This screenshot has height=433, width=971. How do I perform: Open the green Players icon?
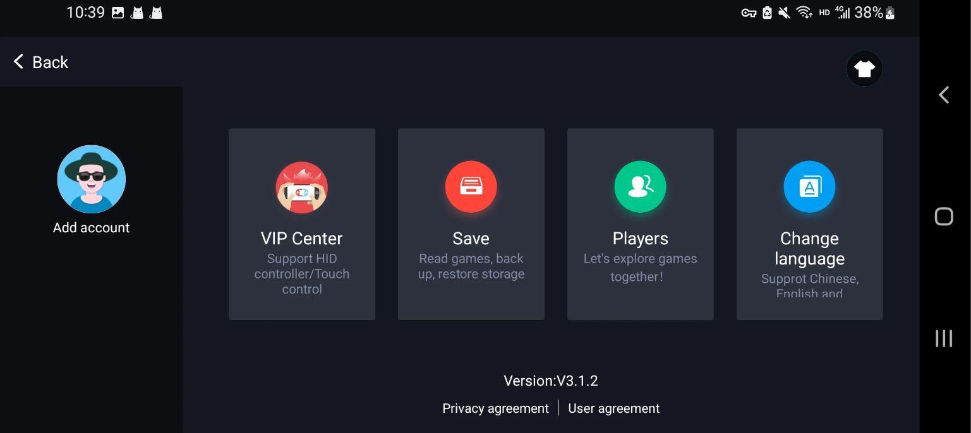point(640,187)
